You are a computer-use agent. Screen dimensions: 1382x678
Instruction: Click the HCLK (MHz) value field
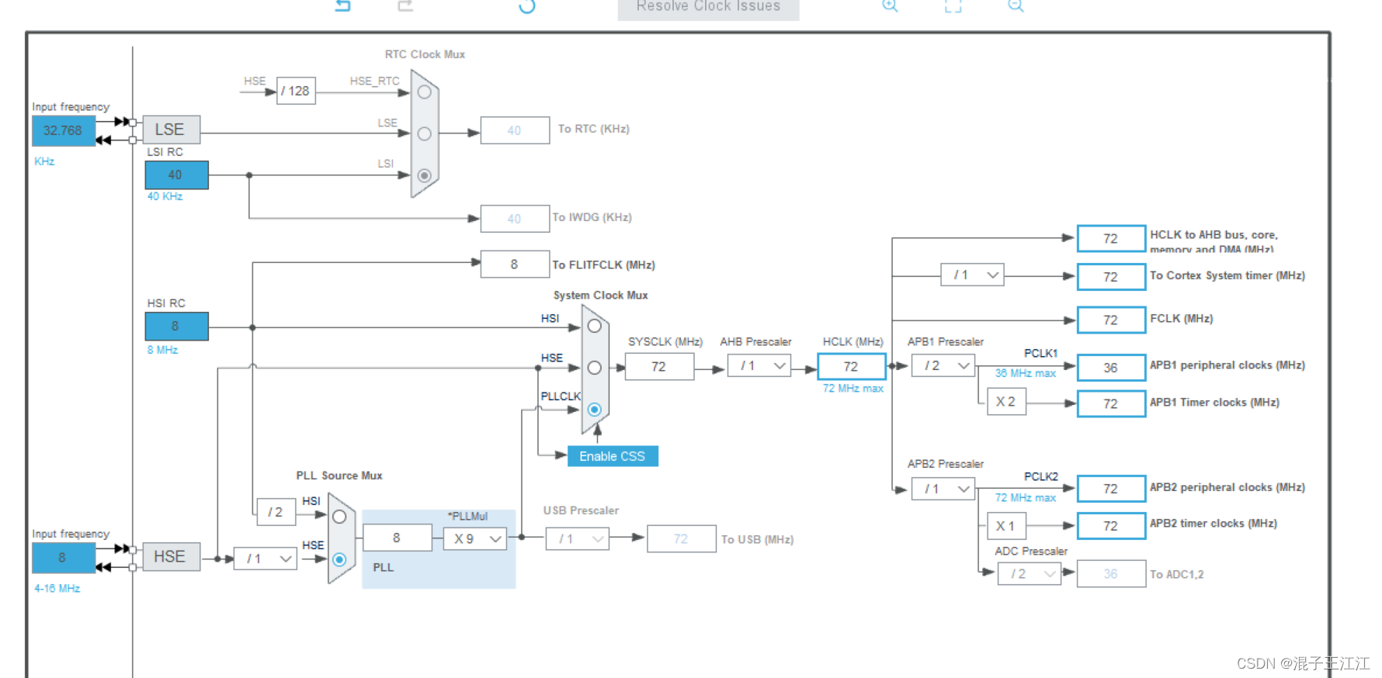(852, 366)
